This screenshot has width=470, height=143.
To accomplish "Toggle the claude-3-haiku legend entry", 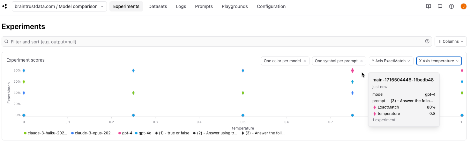I will [x=45, y=133].
